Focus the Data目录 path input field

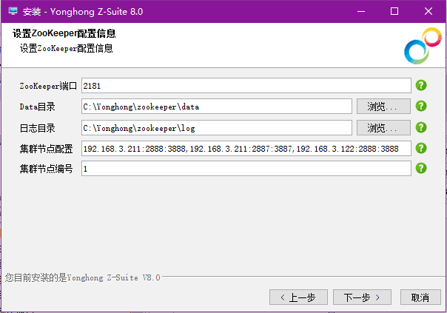point(217,107)
